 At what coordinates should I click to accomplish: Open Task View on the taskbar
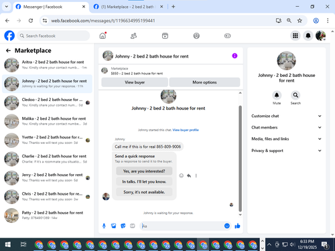click(x=23, y=245)
